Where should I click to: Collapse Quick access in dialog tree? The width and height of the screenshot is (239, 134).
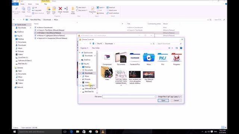pyautogui.click(x=80, y=52)
